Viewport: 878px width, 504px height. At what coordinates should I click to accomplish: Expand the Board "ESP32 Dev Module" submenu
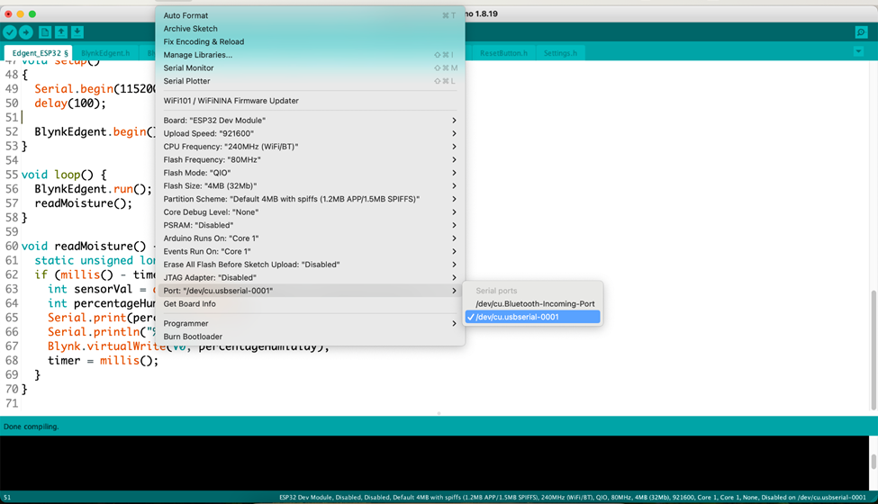[x=310, y=121]
